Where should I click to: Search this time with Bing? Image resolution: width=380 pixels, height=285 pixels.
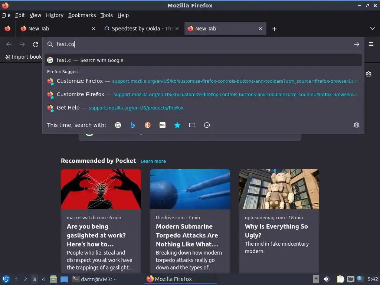[x=133, y=125]
